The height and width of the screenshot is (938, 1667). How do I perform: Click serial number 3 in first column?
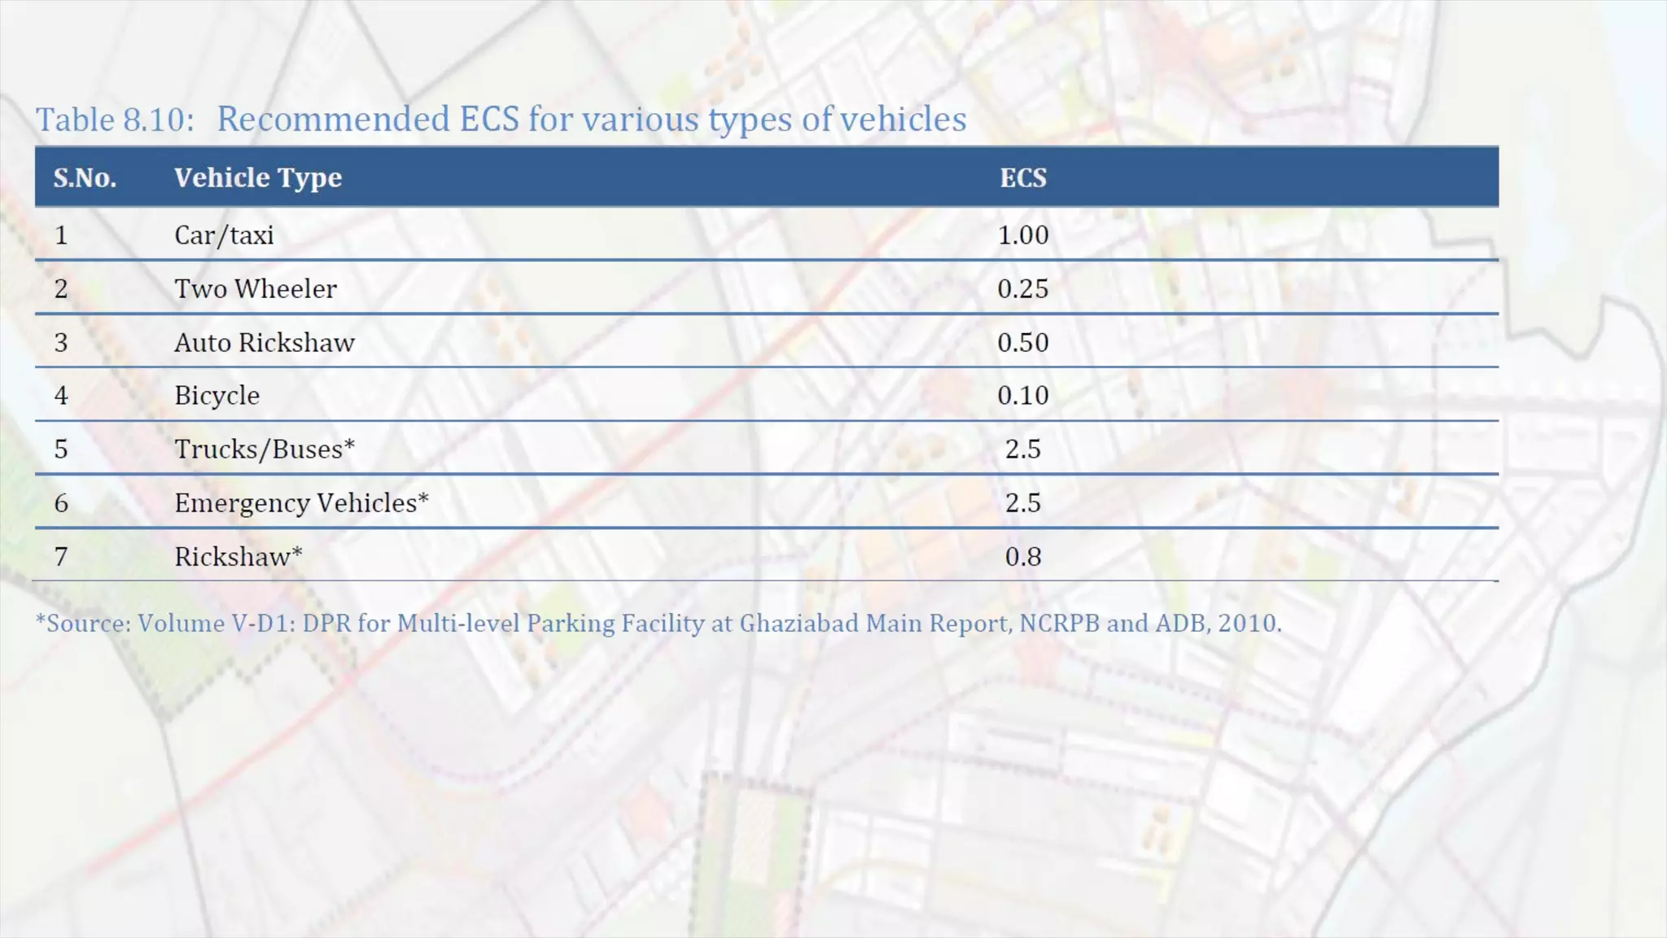[61, 343]
